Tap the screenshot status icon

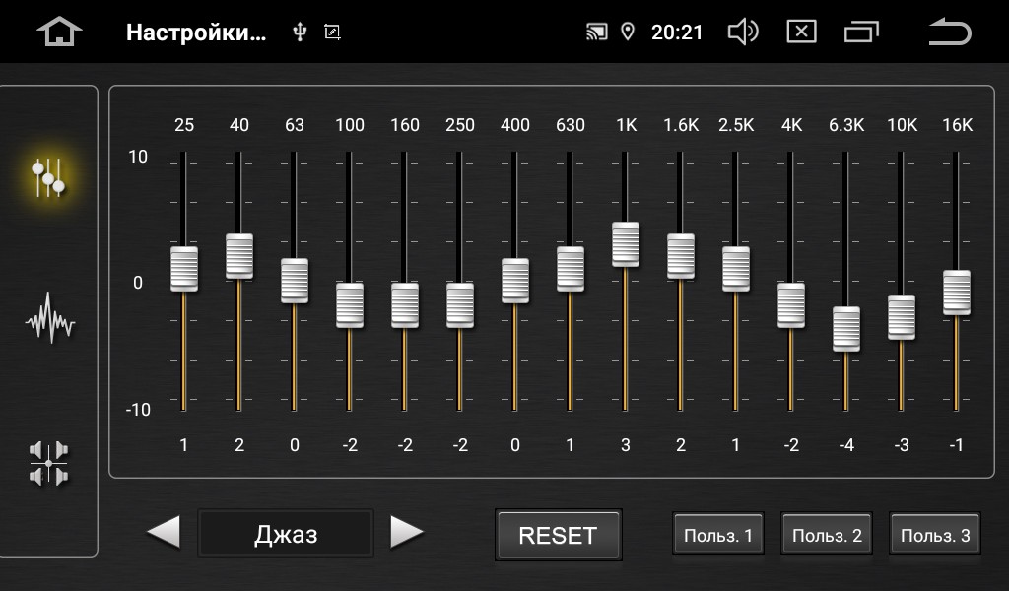click(x=332, y=33)
